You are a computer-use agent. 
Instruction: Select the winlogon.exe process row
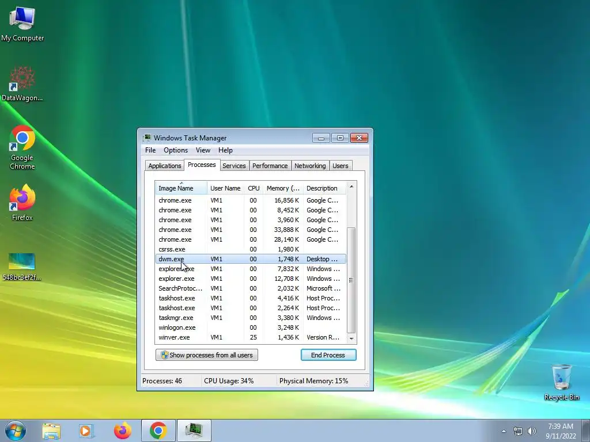[251, 327]
